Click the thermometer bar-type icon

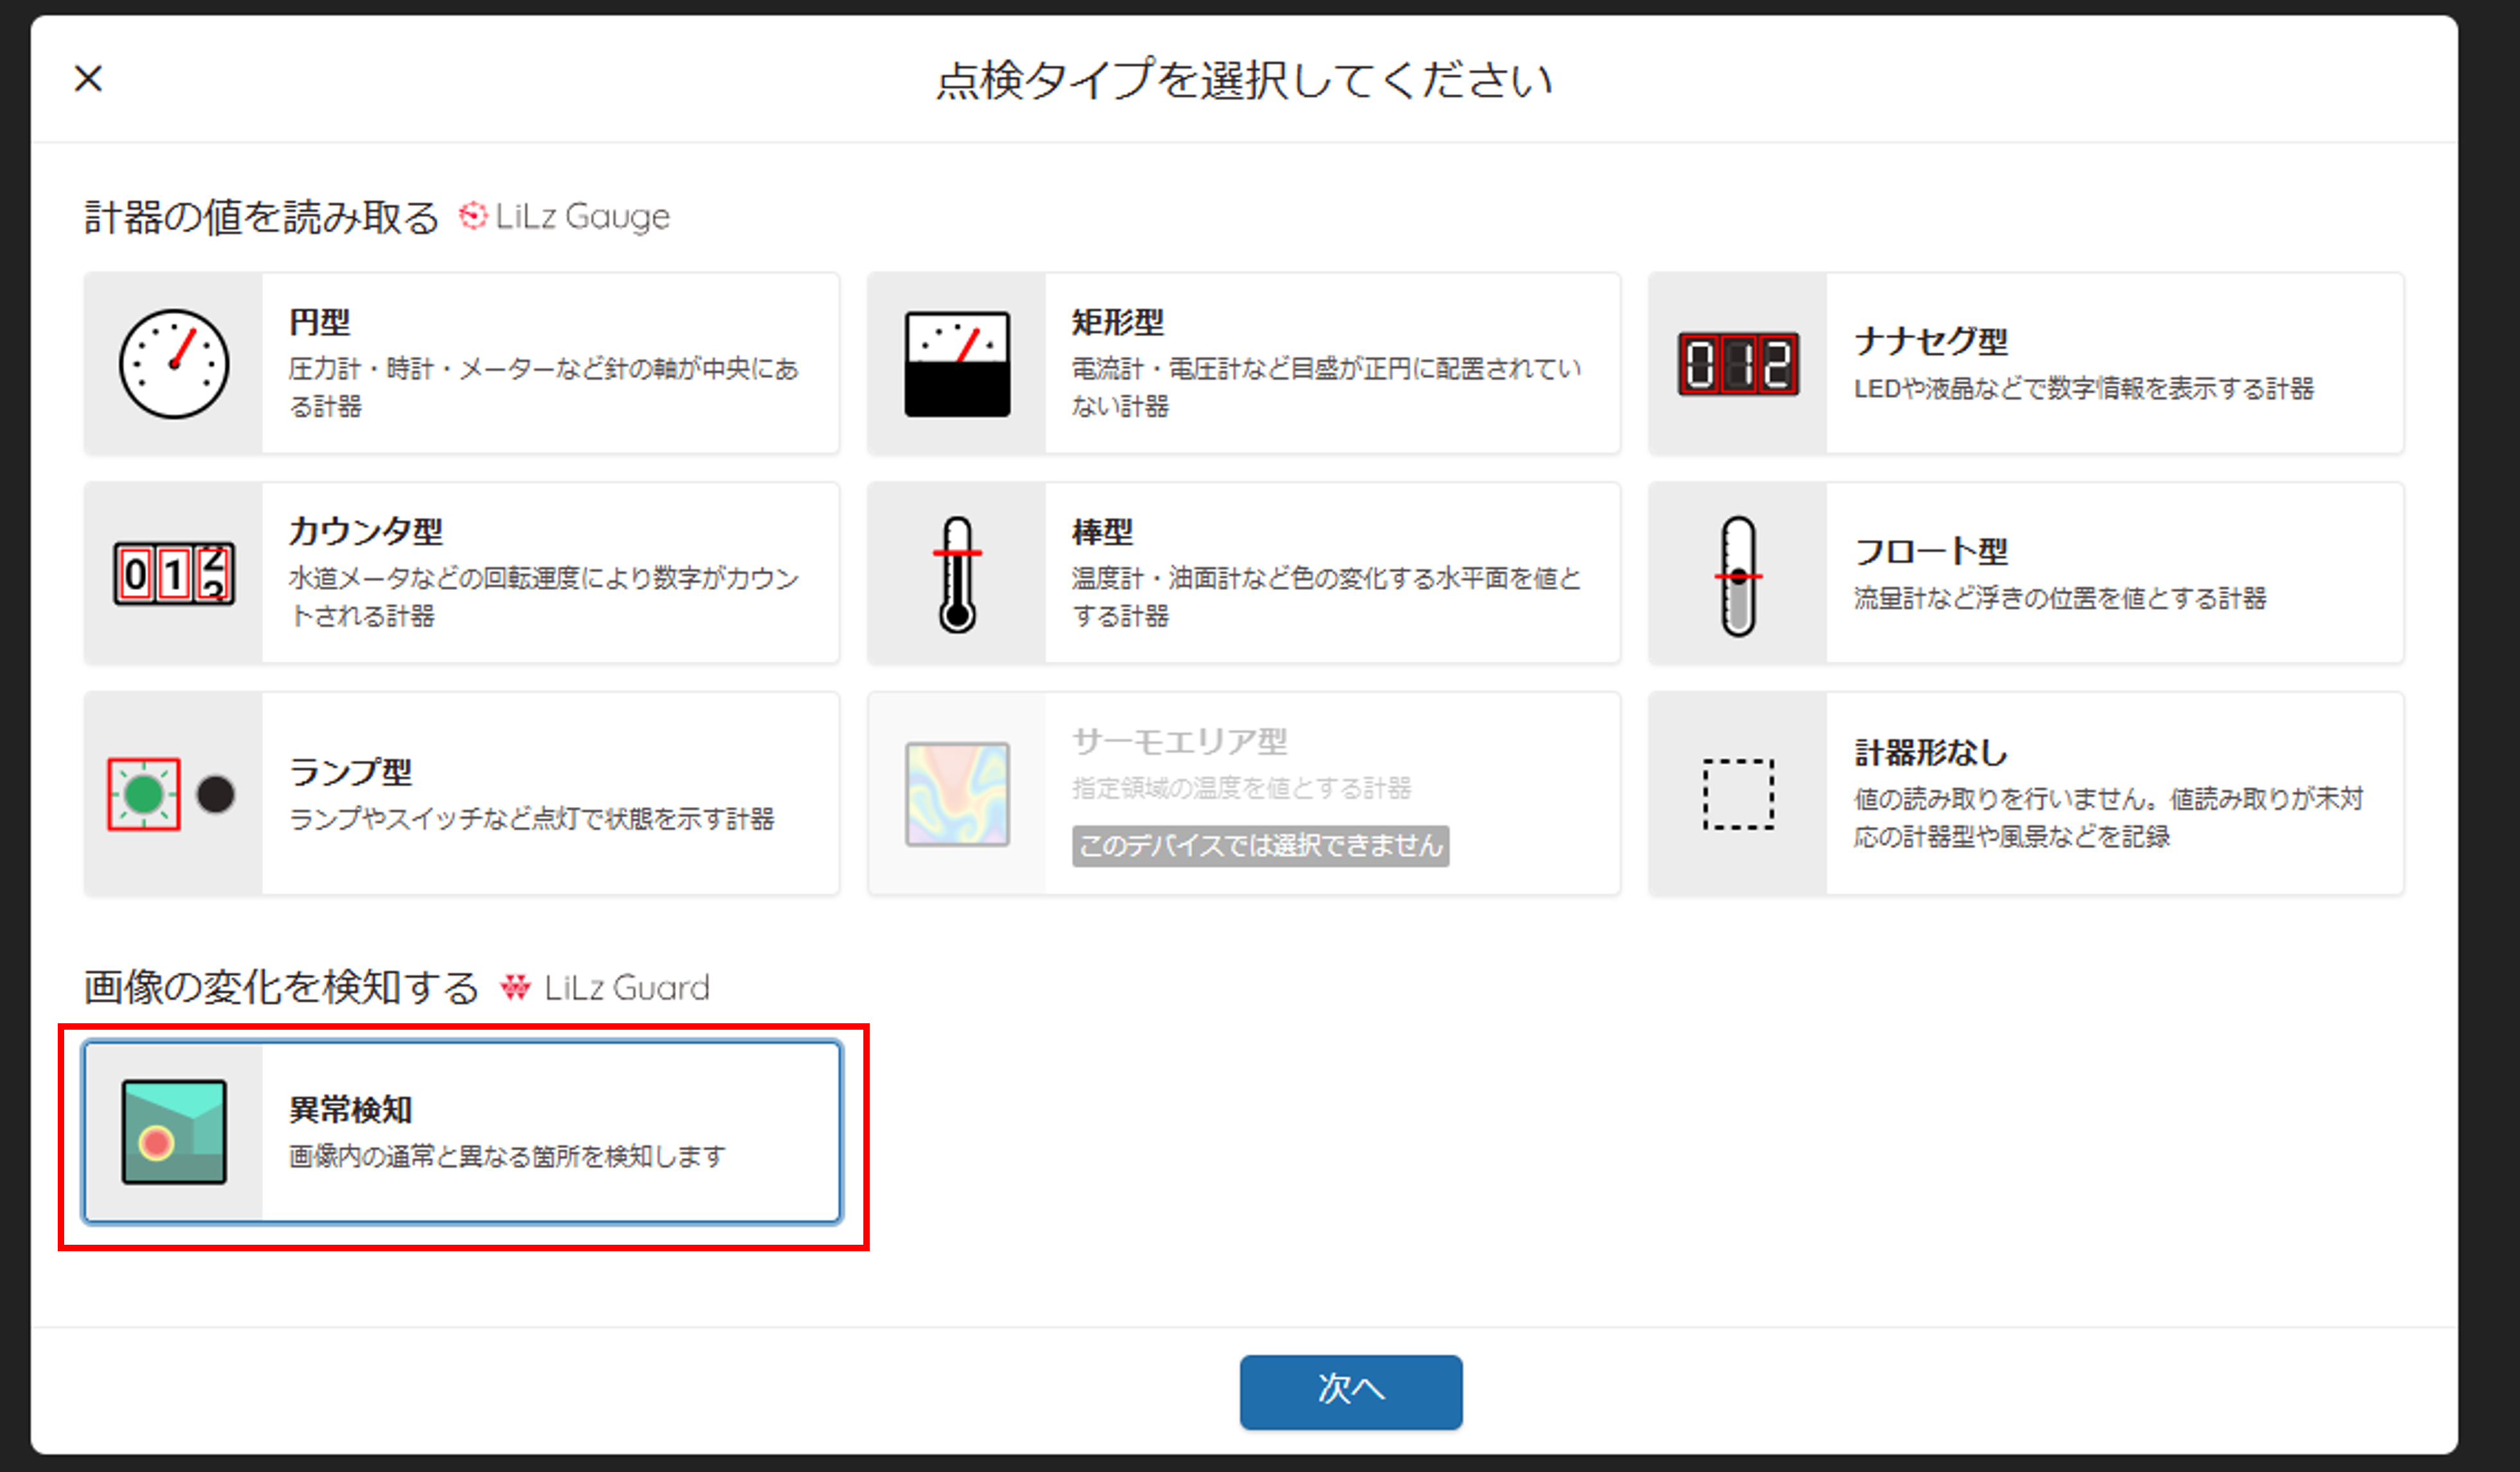click(957, 574)
